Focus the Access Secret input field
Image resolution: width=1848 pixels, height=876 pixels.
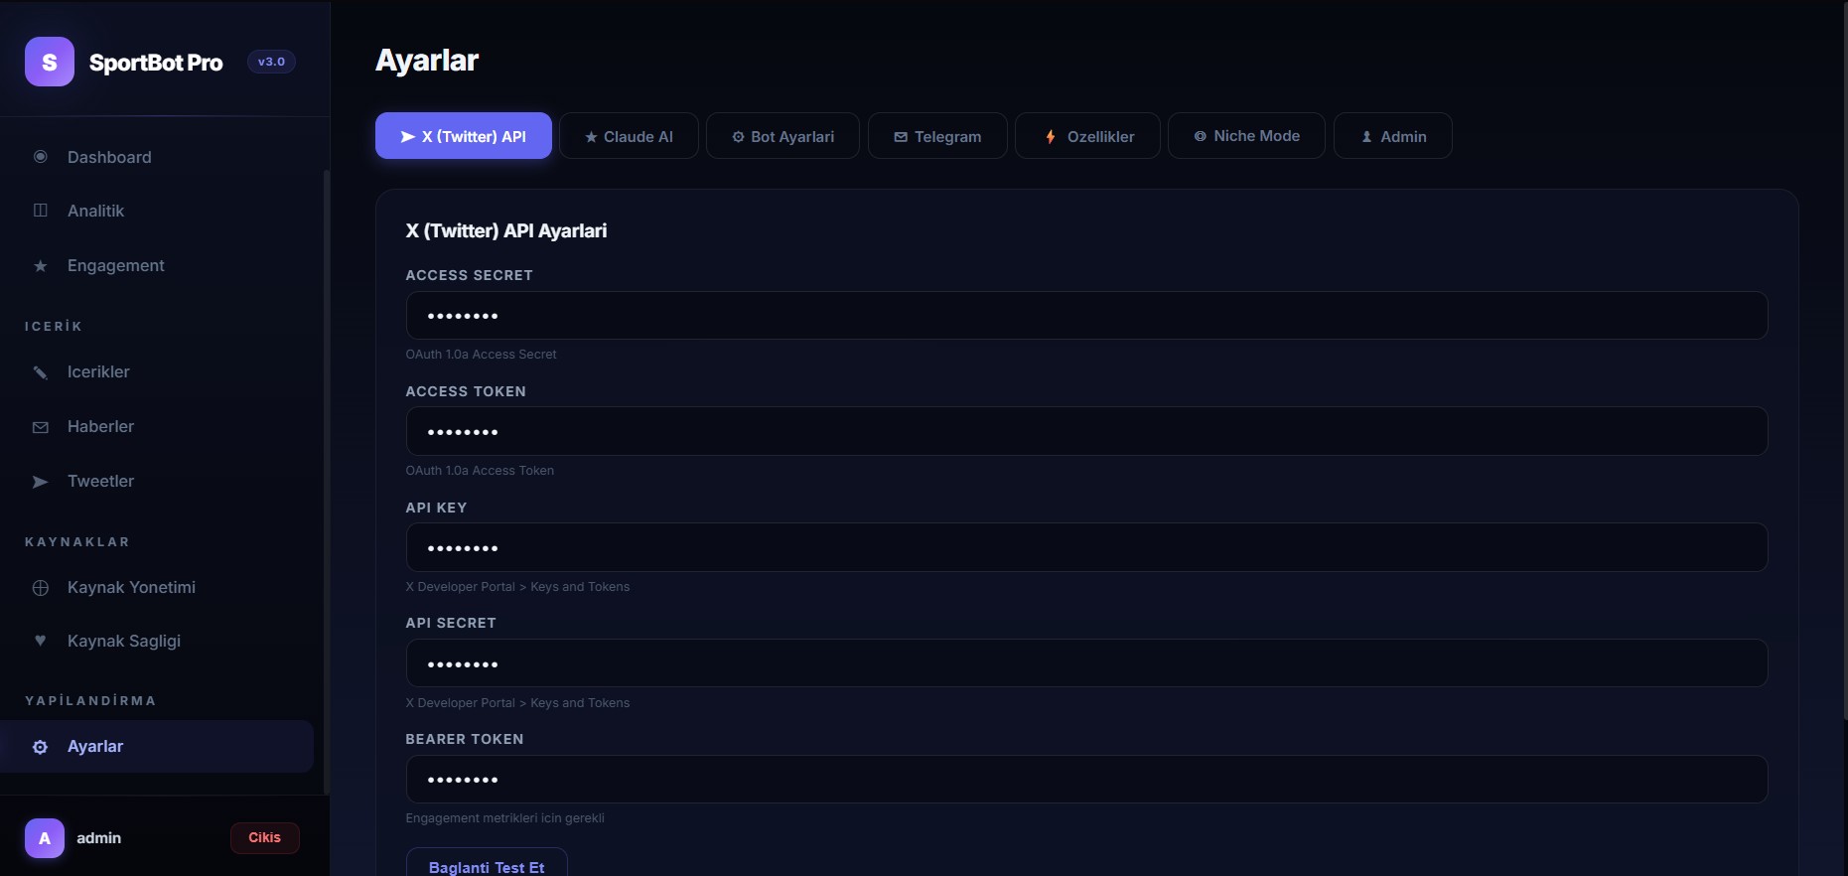point(1086,316)
